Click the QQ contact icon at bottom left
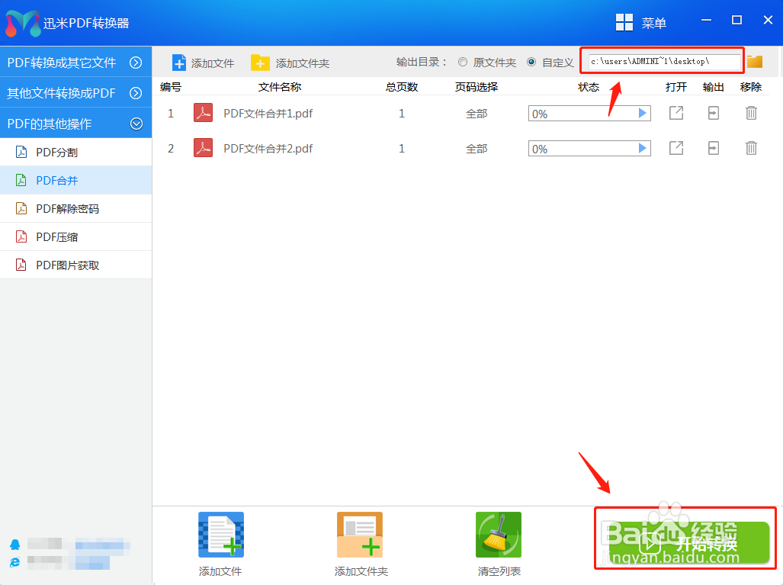This screenshot has height=585, width=783. (15, 544)
